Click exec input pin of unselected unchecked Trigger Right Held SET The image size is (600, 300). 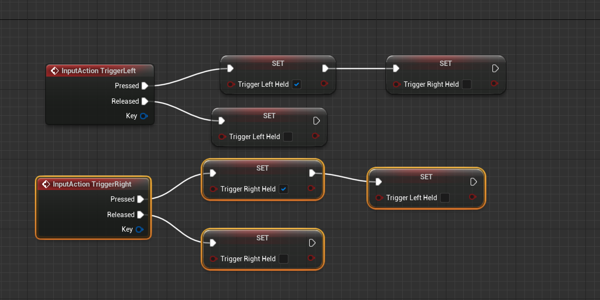[x=396, y=68]
